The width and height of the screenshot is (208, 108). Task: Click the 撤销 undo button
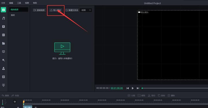click(x=5, y=96)
